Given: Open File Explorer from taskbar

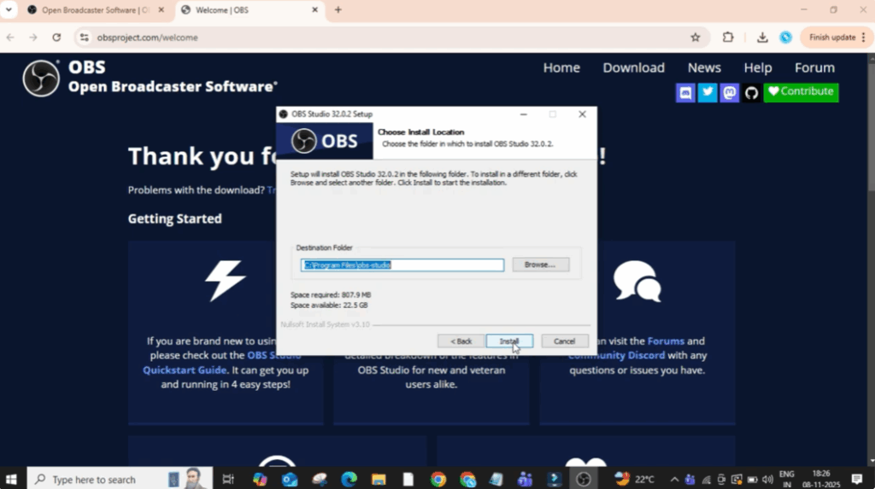Looking at the screenshot, I should click(x=379, y=479).
